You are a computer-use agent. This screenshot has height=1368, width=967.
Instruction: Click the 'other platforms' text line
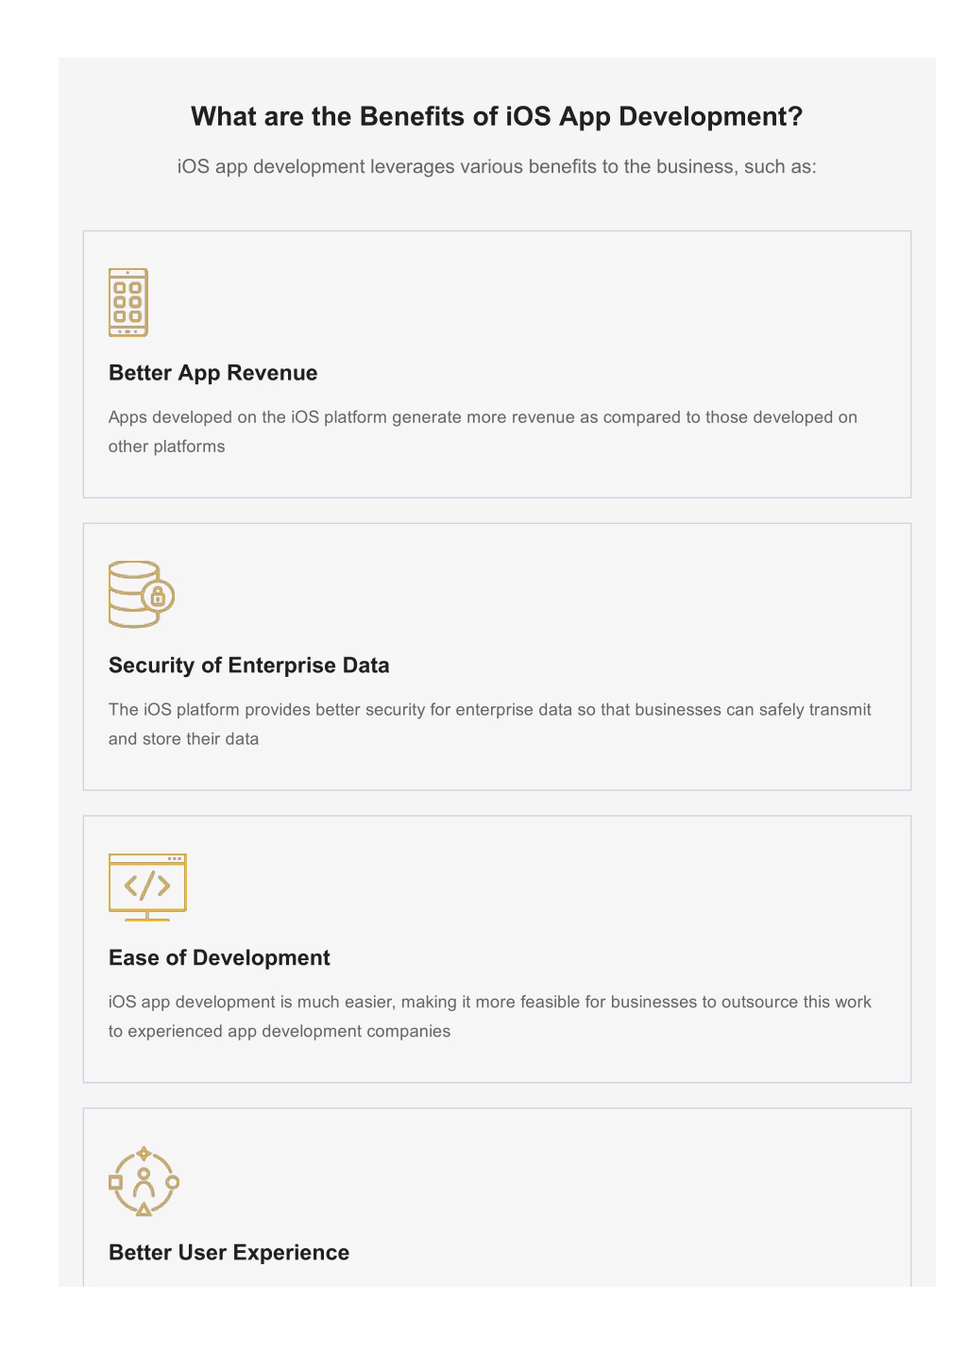coord(167,447)
